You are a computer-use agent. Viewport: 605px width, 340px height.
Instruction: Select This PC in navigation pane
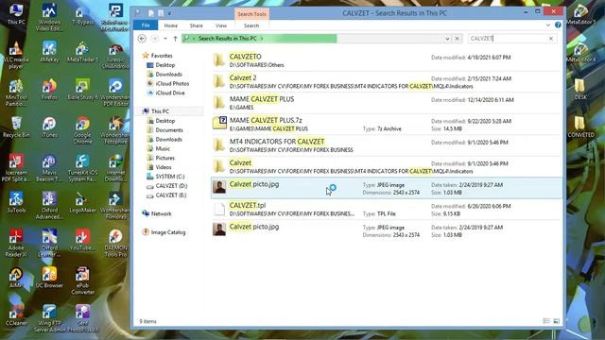160,111
